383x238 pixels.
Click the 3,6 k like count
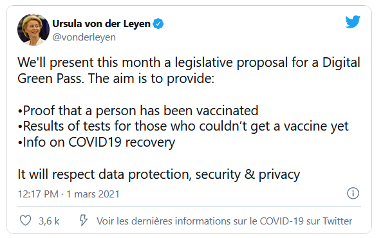click(x=49, y=221)
